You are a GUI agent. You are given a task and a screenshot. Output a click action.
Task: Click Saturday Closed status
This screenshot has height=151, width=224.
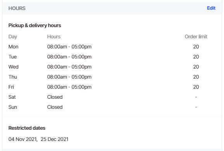(55, 97)
